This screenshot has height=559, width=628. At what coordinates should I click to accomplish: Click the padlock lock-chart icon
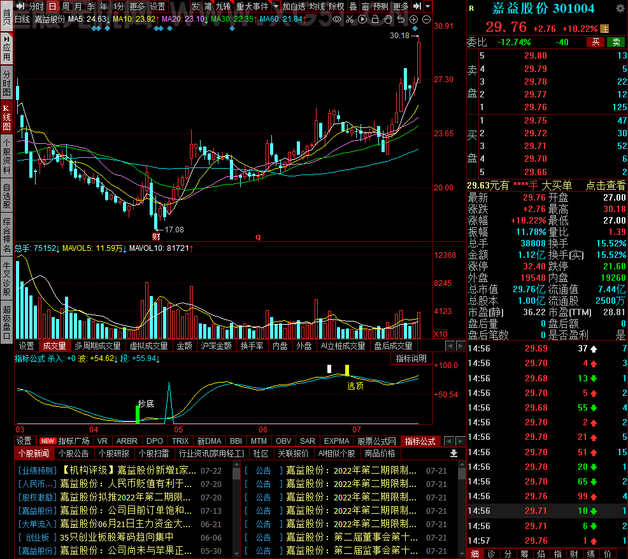pyautogui.click(x=375, y=19)
